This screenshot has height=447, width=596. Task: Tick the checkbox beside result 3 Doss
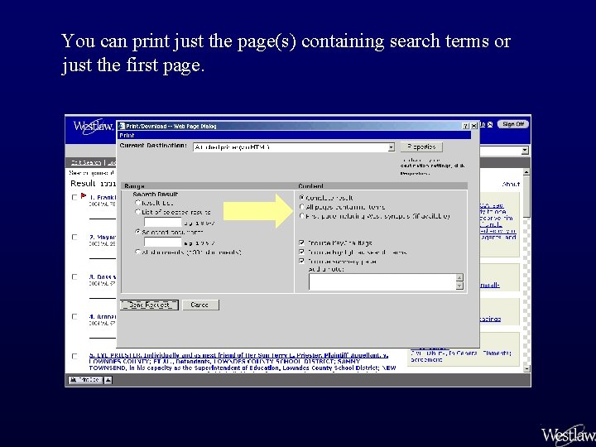(74, 276)
